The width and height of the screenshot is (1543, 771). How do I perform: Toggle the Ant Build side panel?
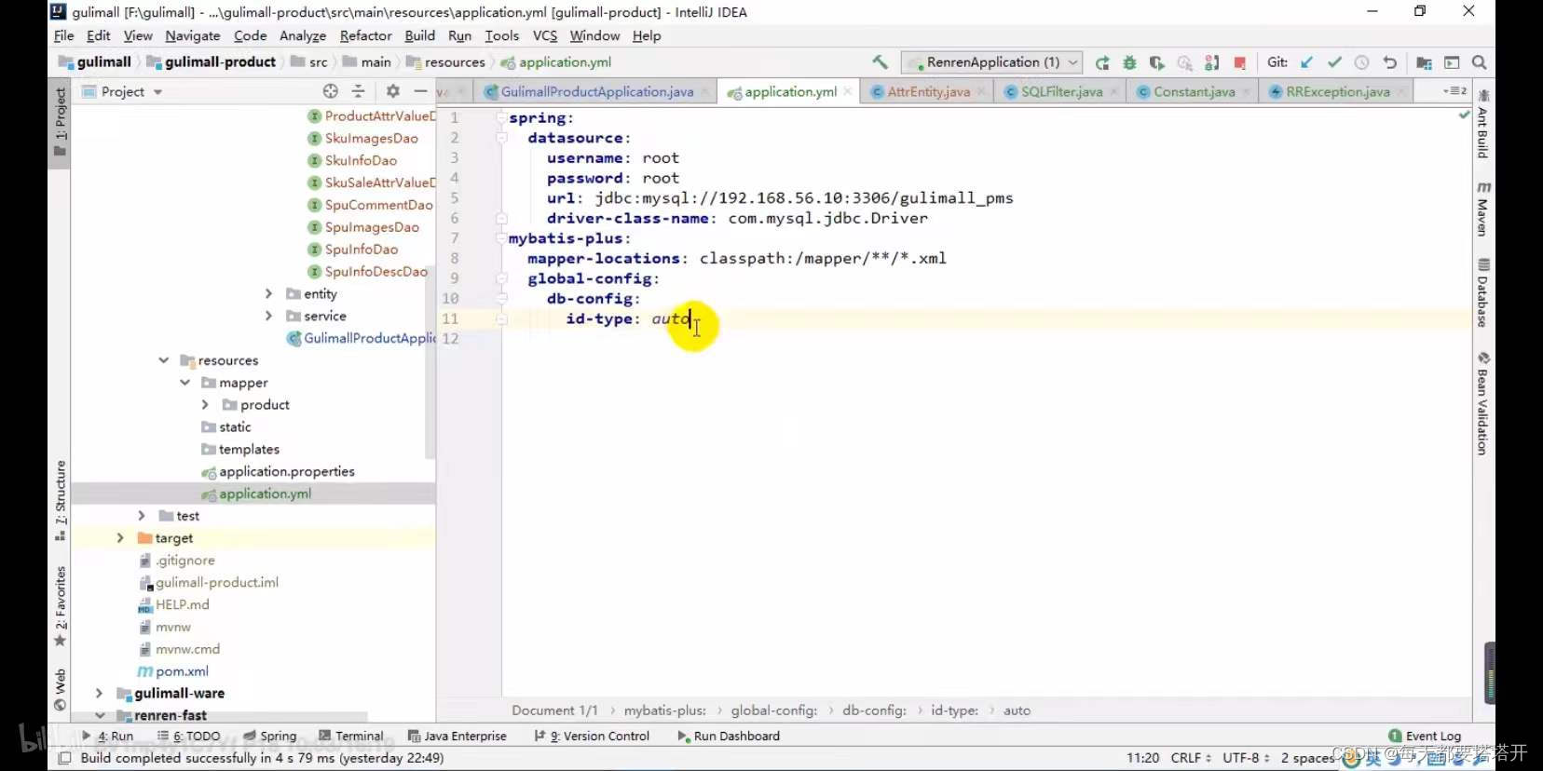coord(1482,125)
